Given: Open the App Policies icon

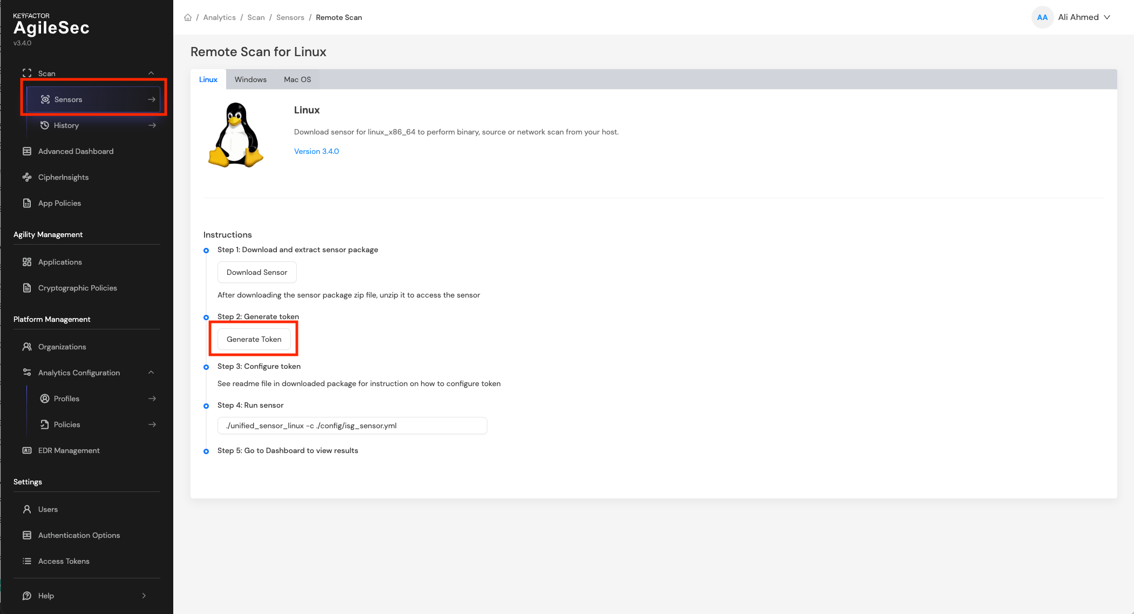Looking at the screenshot, I should pyautogui.click(x=27, y=203).
